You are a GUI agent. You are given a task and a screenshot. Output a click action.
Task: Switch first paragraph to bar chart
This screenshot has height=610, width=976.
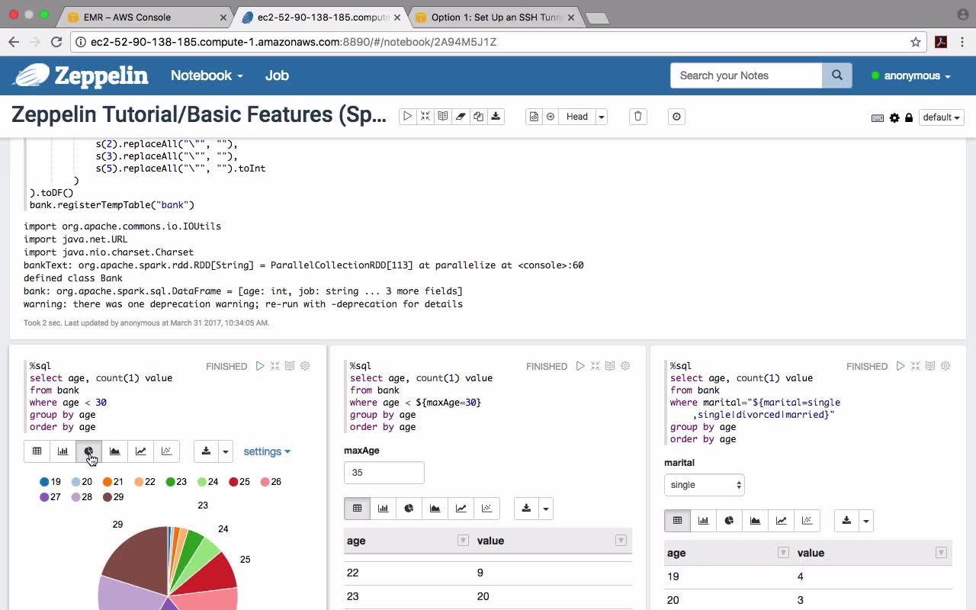[x=63, y=451]
